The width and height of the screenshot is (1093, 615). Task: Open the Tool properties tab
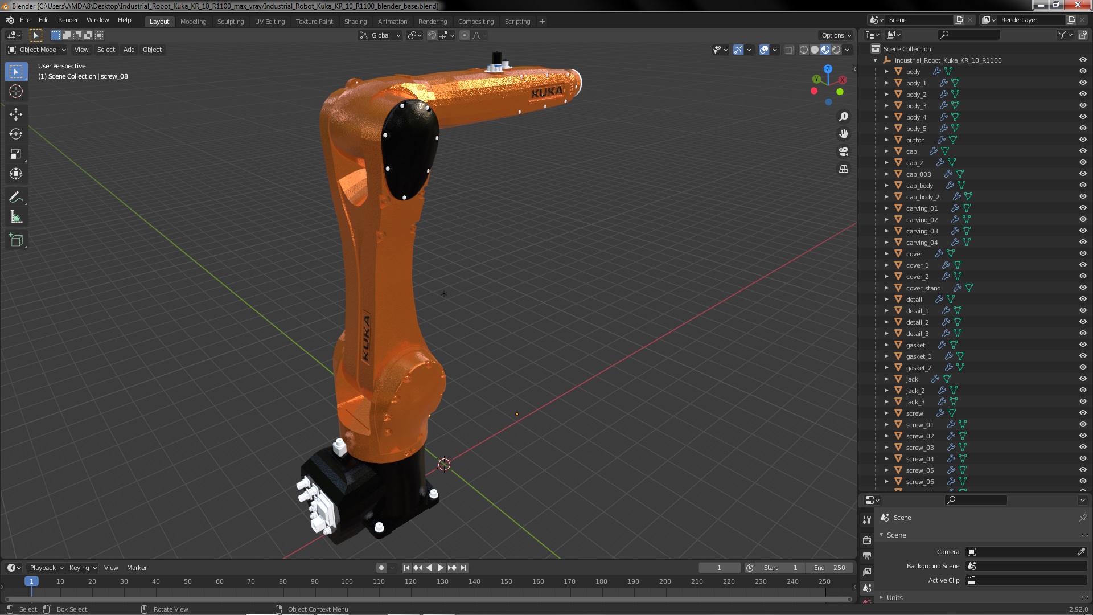click(x=867, y=519)
